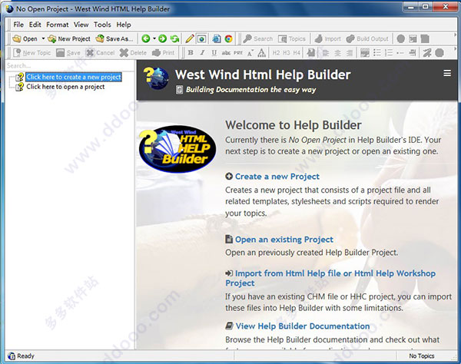
Task: Follow 'View Help Builder Documentation' link
Action: [303, 326]
